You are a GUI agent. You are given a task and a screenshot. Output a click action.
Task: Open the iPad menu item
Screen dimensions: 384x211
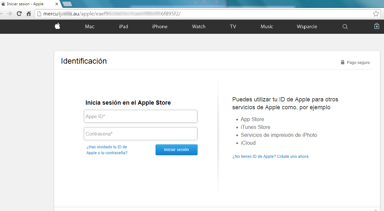tap(123, 27)
